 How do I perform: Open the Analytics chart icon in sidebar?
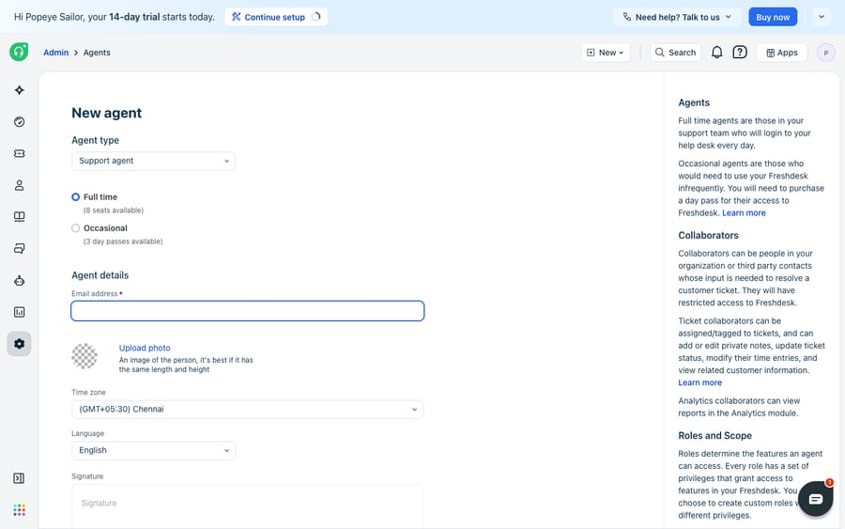(x=20, y=312)
